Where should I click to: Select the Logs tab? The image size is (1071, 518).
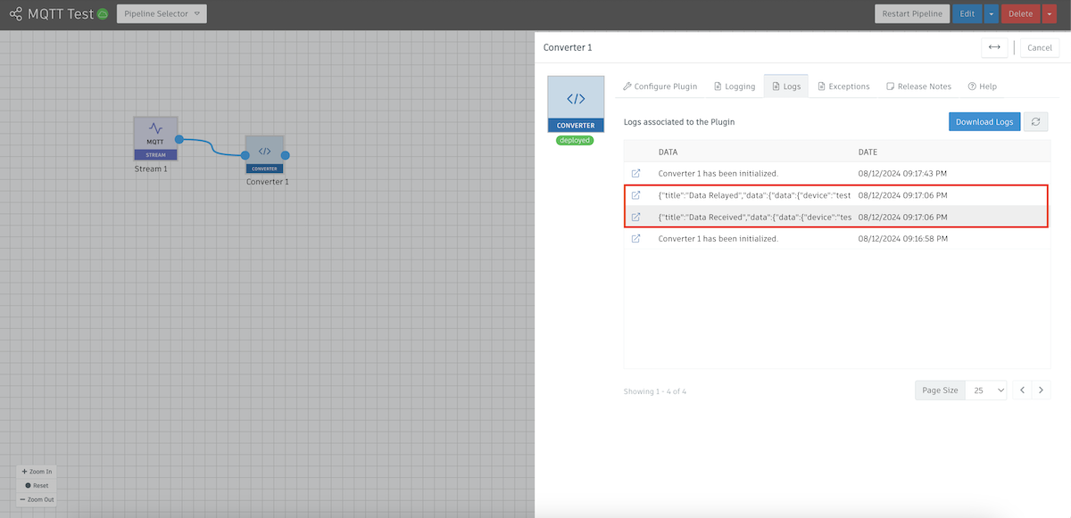click(x=786, y=86)
